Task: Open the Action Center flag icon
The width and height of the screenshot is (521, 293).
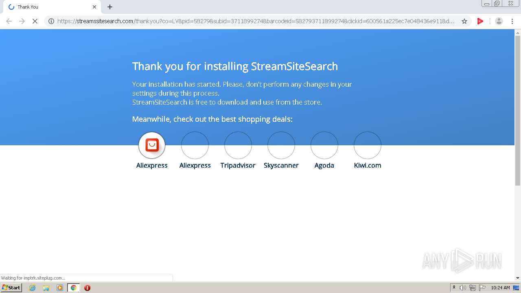Action: pos(482,288)
